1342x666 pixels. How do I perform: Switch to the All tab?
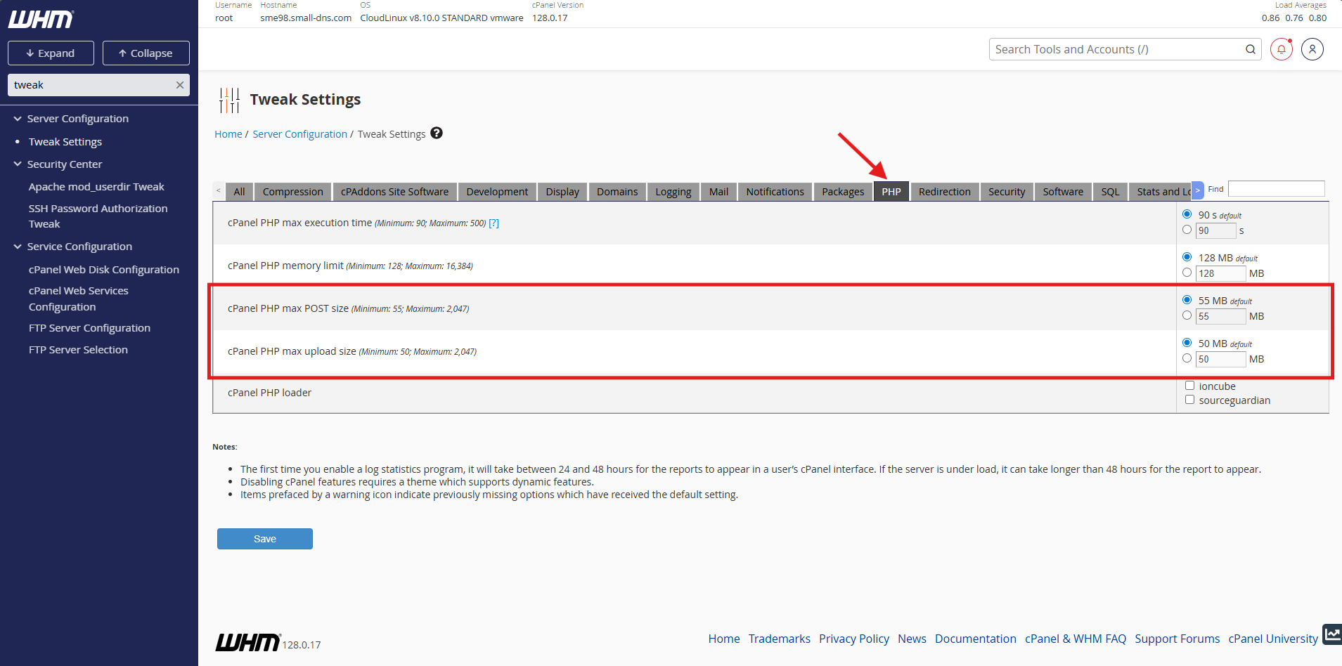pos(239,192)
